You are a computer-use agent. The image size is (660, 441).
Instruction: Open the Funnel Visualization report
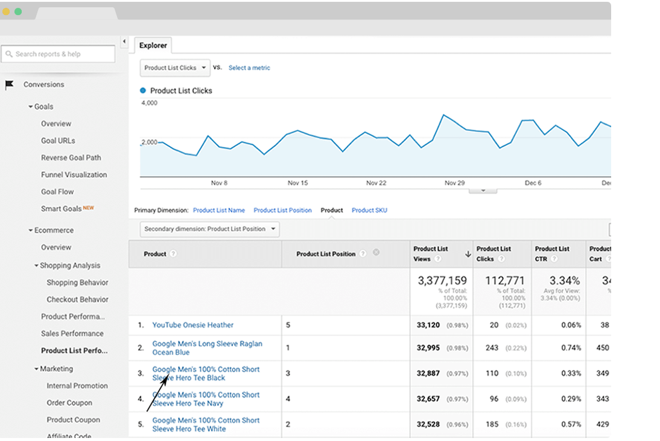point(74,175)
